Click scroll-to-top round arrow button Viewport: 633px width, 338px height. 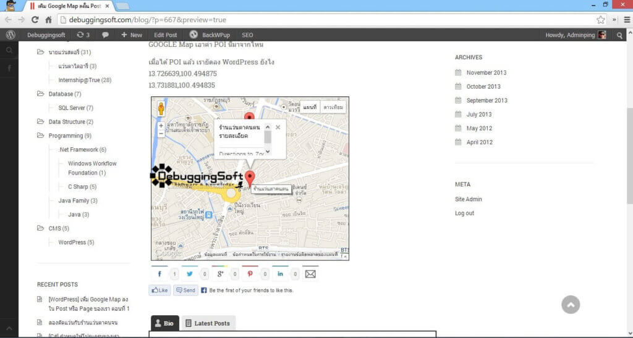click(571, 305)
